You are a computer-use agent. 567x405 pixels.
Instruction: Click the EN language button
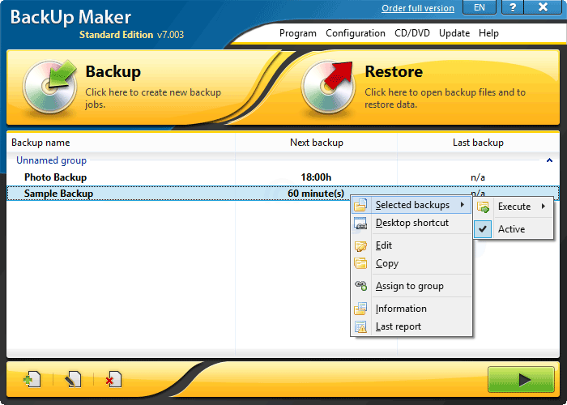tap(480, 8)
